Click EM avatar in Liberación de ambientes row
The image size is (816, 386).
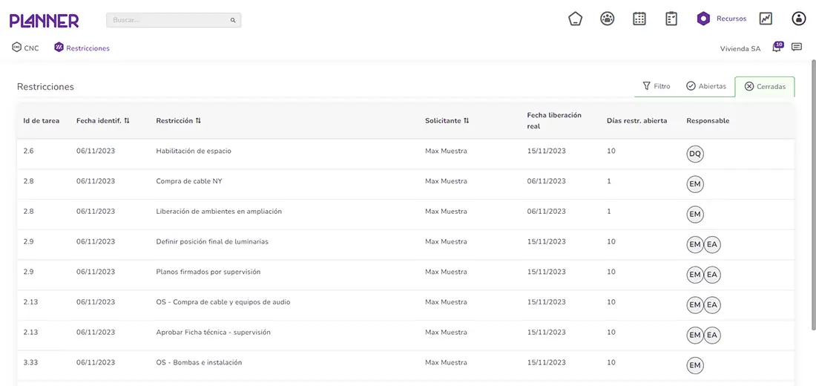pyautogui.click(x=695, y=215)
